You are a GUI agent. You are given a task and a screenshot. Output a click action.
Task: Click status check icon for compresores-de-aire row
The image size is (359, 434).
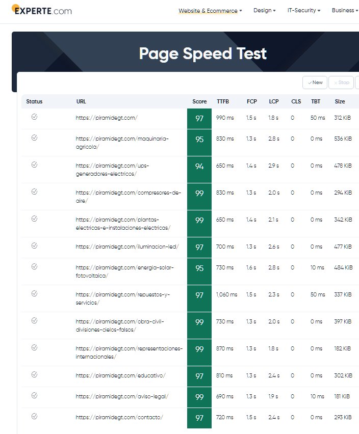(x=34, y=192)
